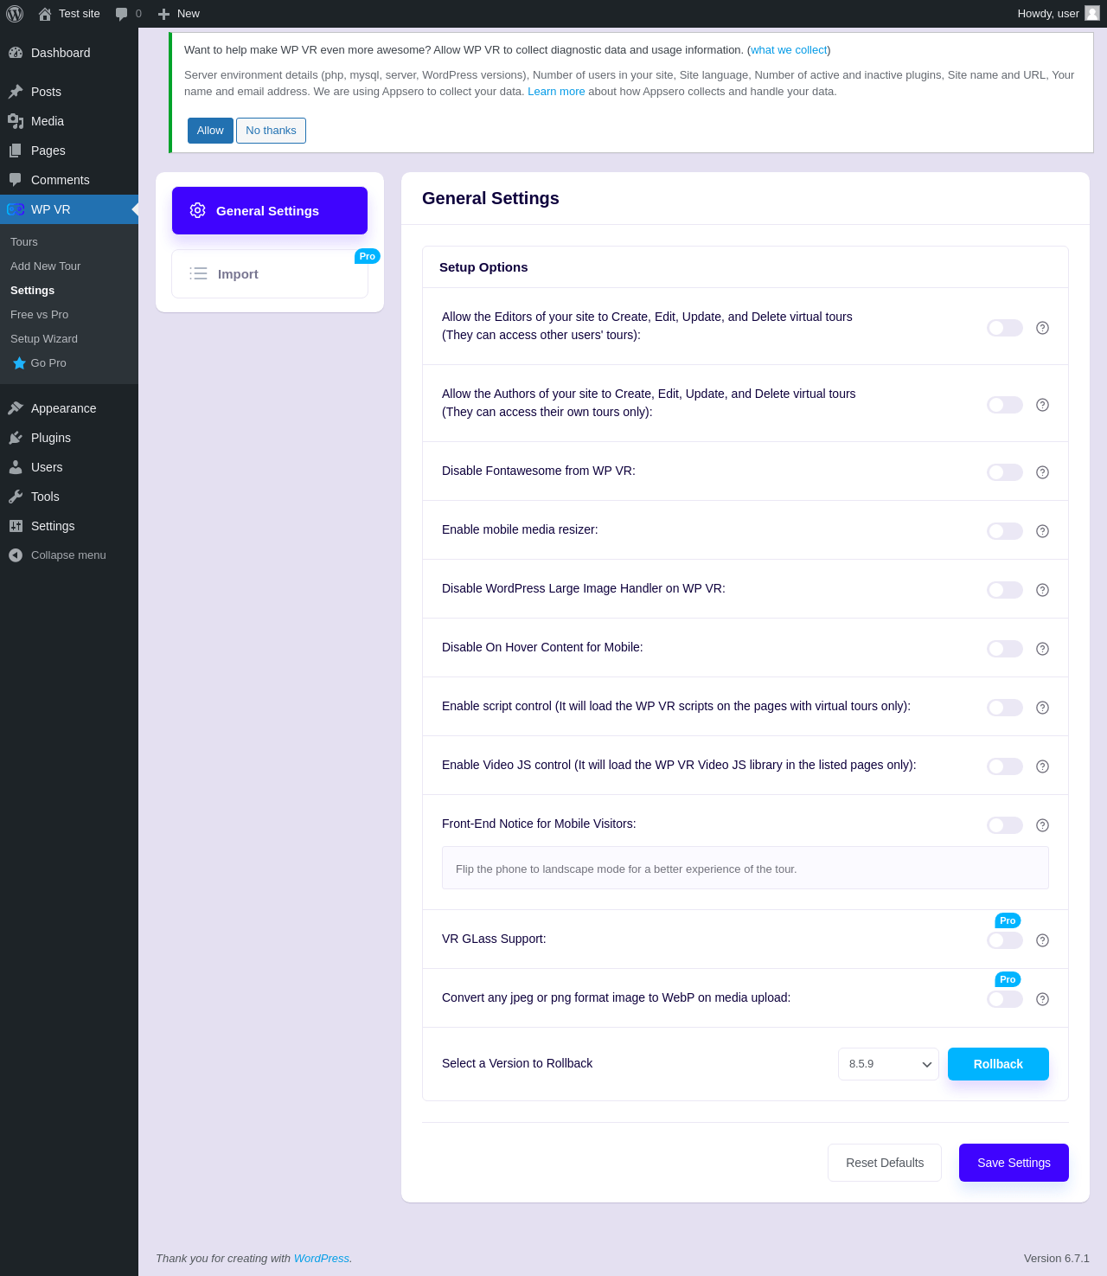Click the home icon beside Test site
The width and height of the screenshot is (1107, 1276).
pyautogui.click(x=45, y=14)
